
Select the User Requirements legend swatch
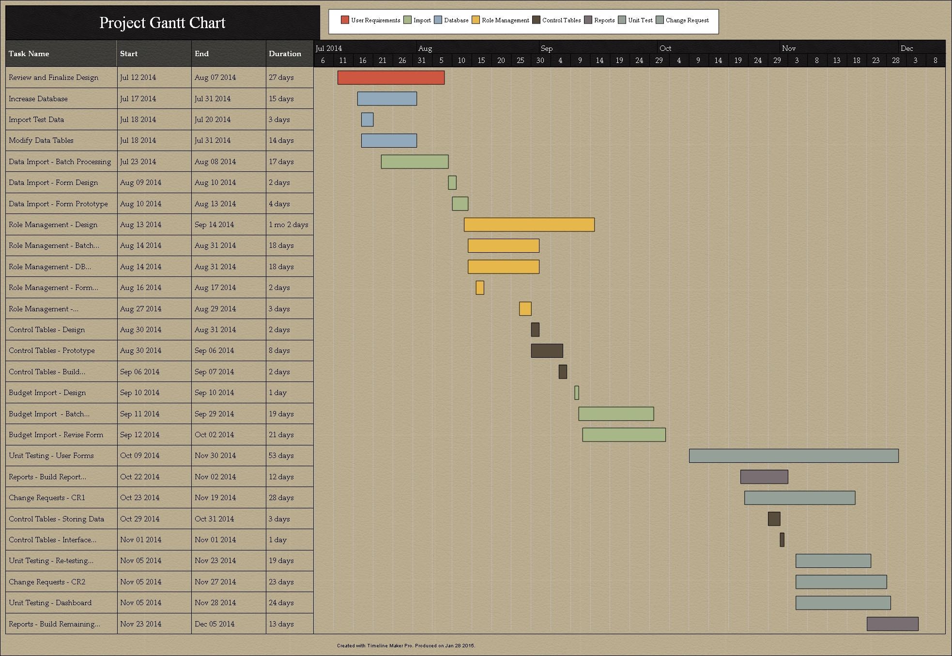pos(345,20)
